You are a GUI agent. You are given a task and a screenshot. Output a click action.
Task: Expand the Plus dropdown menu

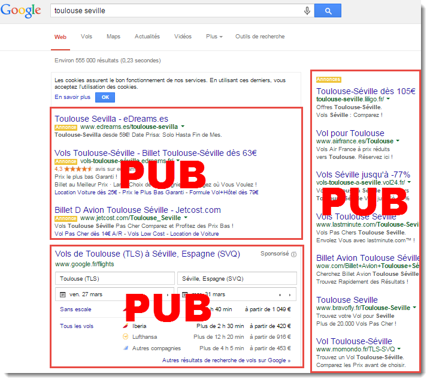click(x=214, y=37)
